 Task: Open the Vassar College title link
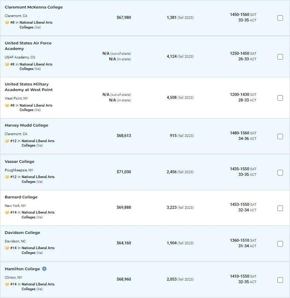click(x=20, y=161)
